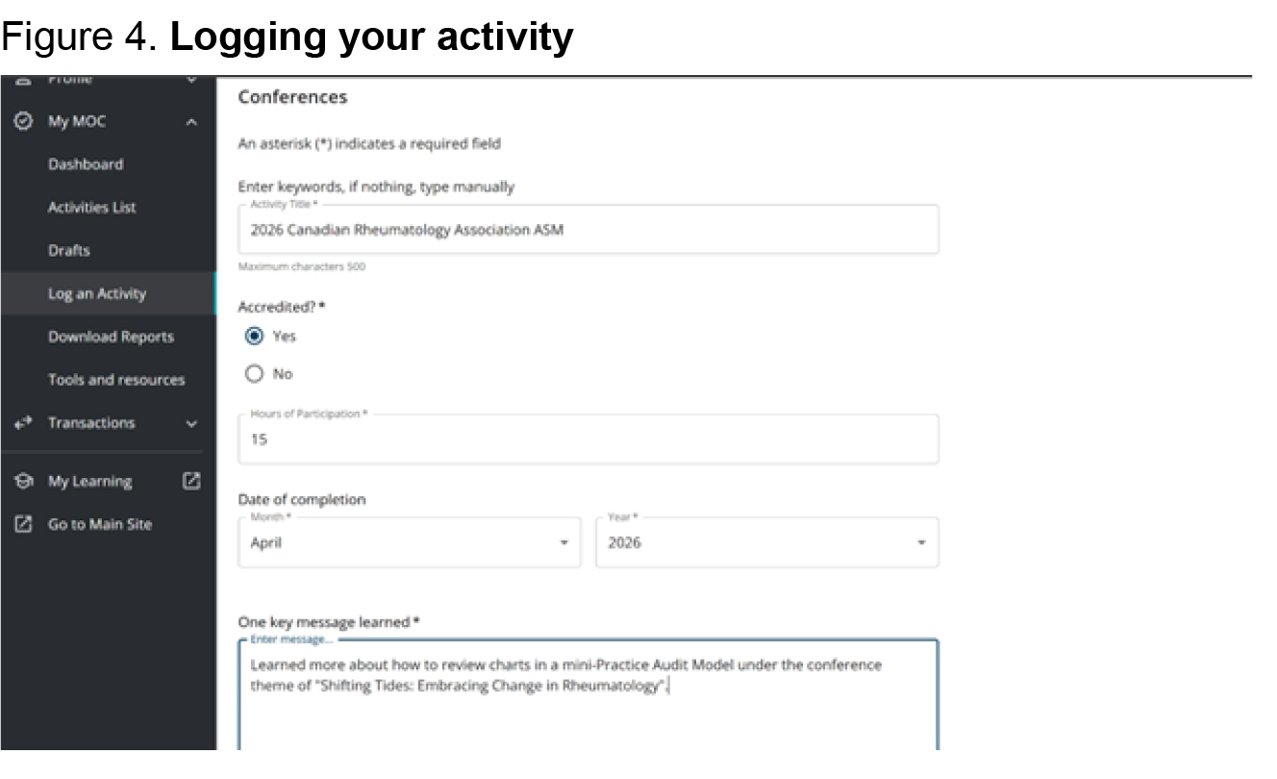
Task: Click the external link icon beside My Learning
Action: 191,481
